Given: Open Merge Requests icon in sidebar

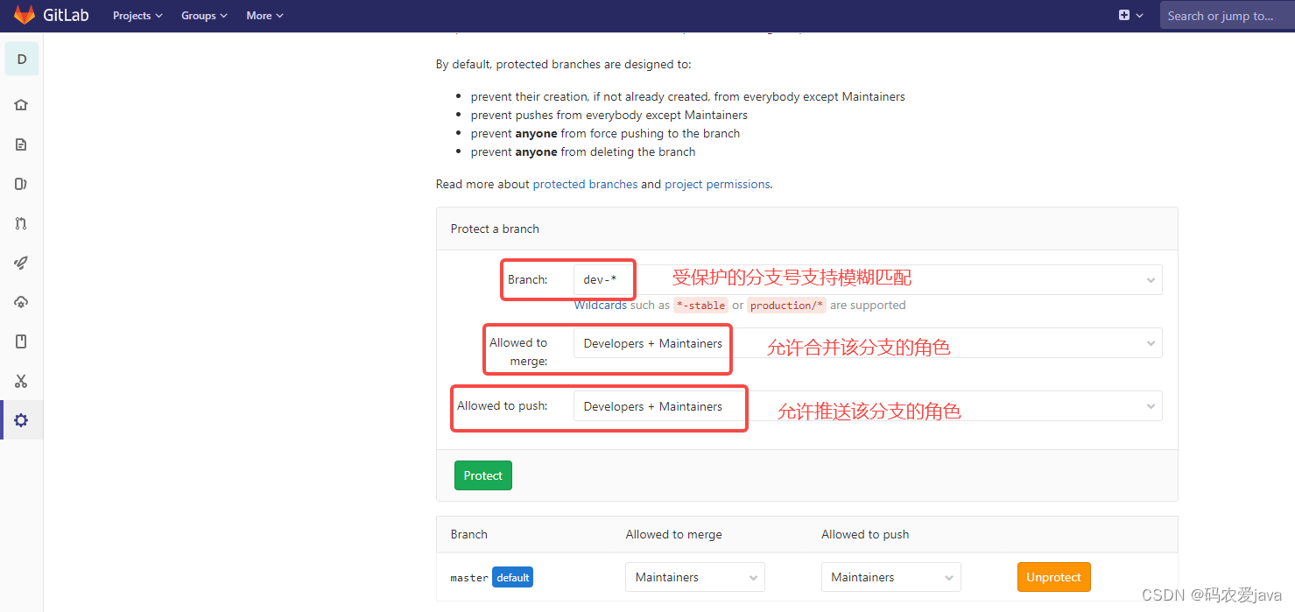Looking at the screenshot, I should click(x=21, y=223).
